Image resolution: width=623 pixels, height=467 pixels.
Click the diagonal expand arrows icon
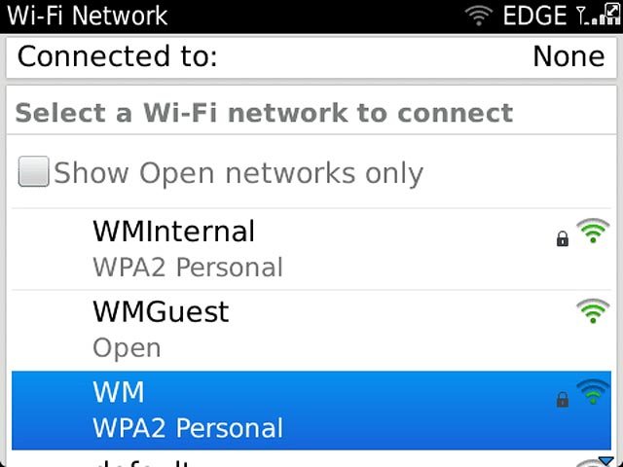point(612,10)
